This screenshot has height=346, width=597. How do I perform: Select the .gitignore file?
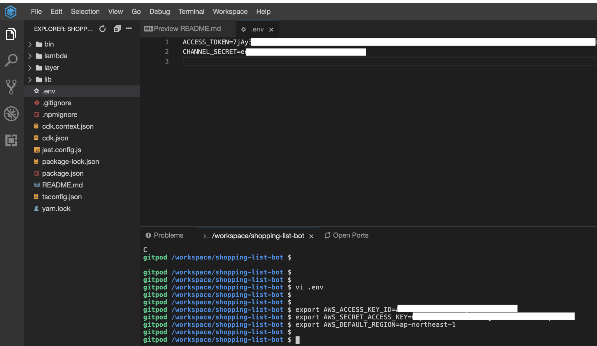[x=57, y=103]
